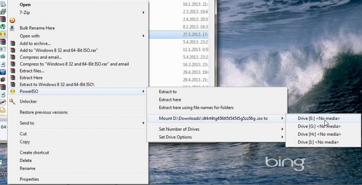Screen dimensions: 362x185
Task: Open Properties from the context menu
Action: click(30, 179)
